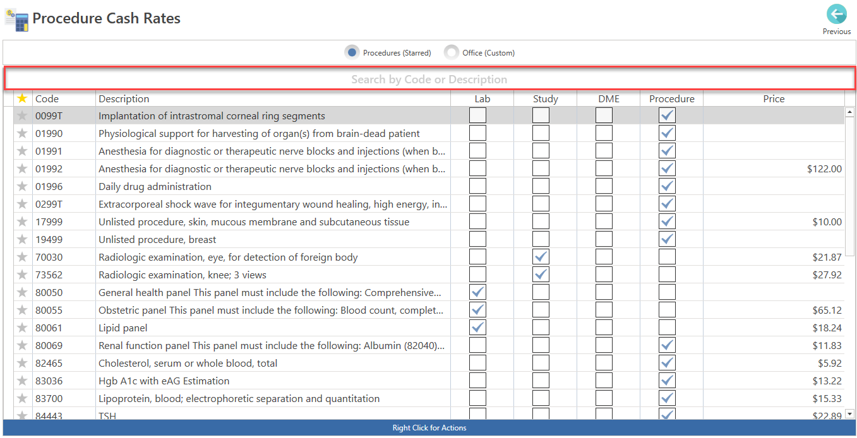Star the Renal function panel row

coord(23,345)
